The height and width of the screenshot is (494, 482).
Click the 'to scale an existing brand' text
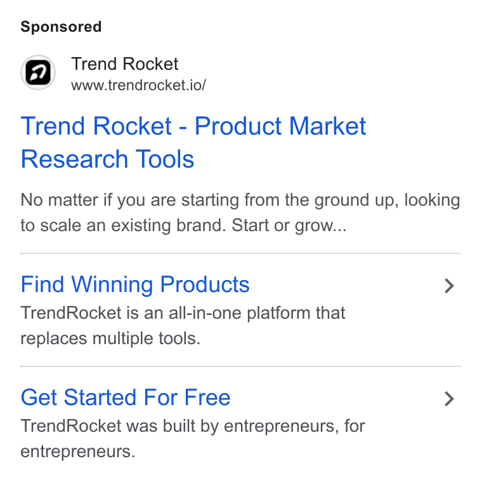click(123, 225)
